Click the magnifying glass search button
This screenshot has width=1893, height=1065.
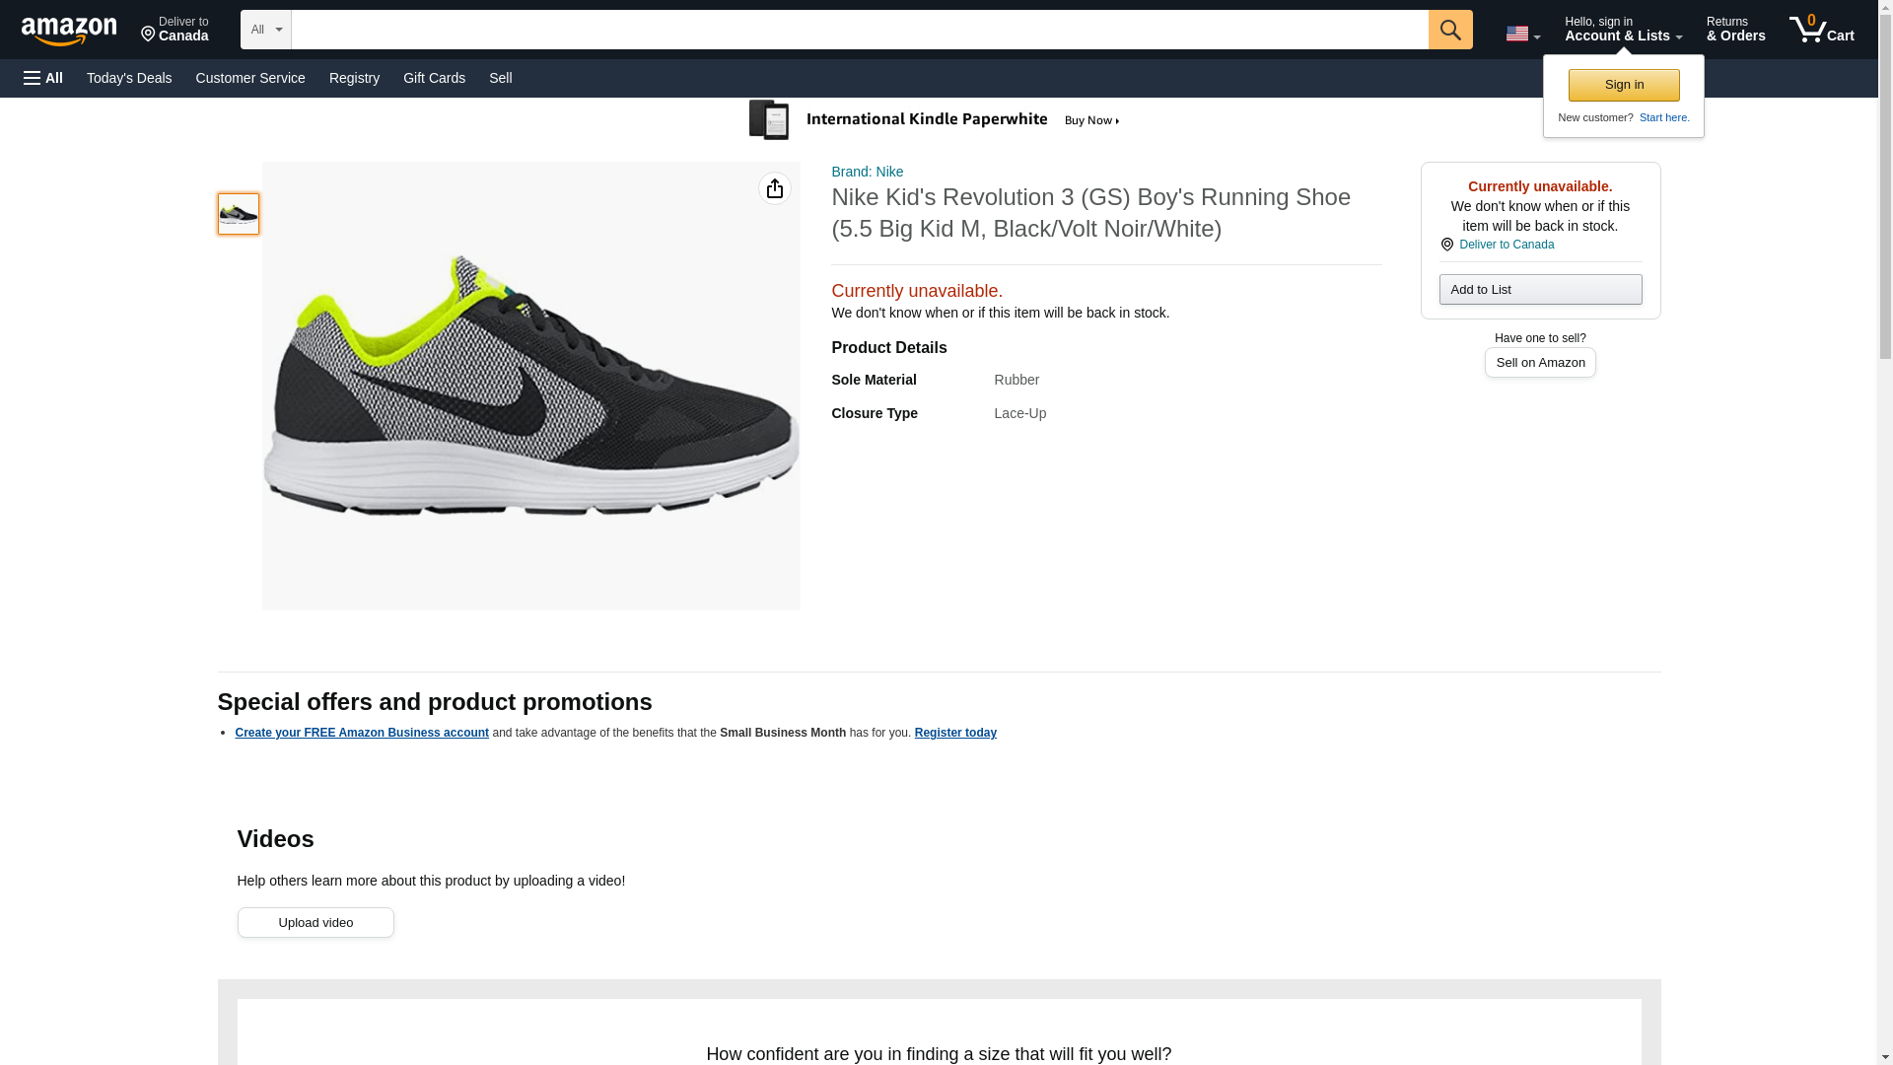pos(1449,30)
